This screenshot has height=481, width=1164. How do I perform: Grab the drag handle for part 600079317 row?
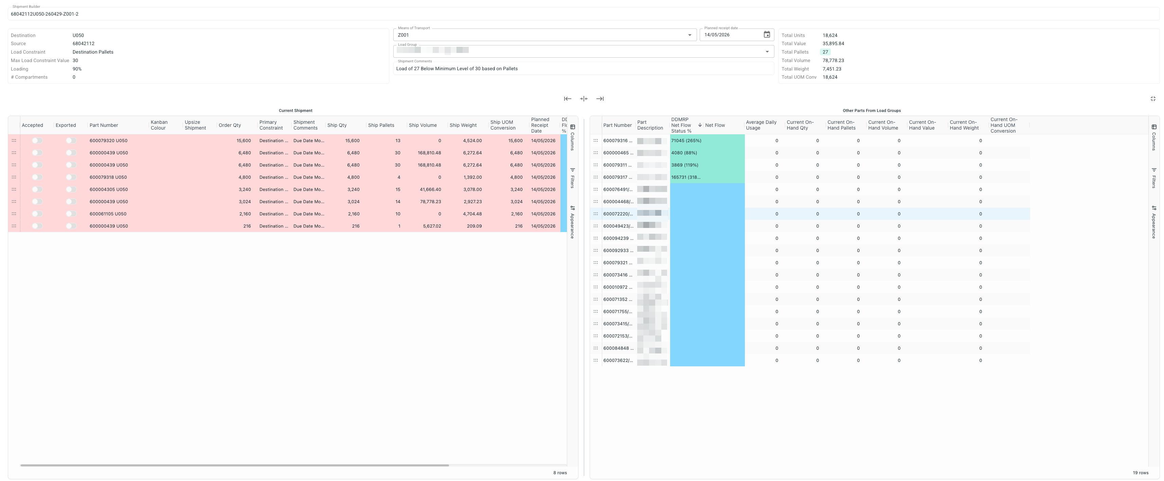tap(595, 177)
